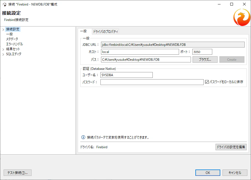251x180 pixels.
Task: Click the キャンセル button
Action: point(235,173)
